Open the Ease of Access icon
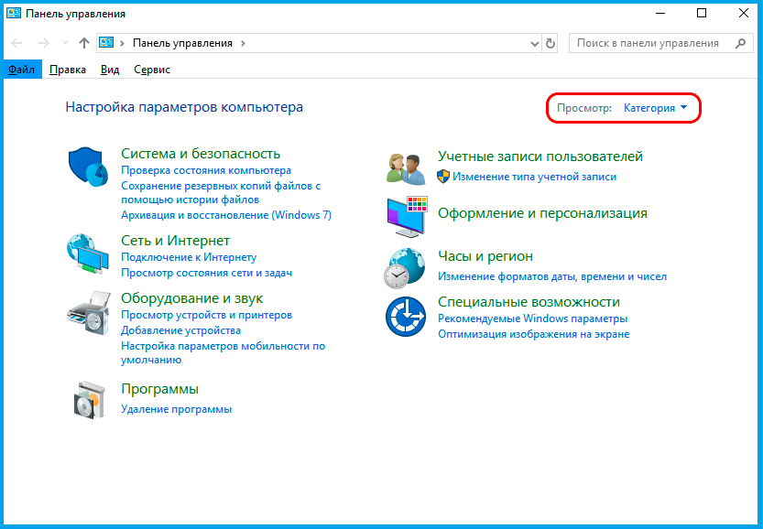Screen dimensions: 763x529 point(406,318)
